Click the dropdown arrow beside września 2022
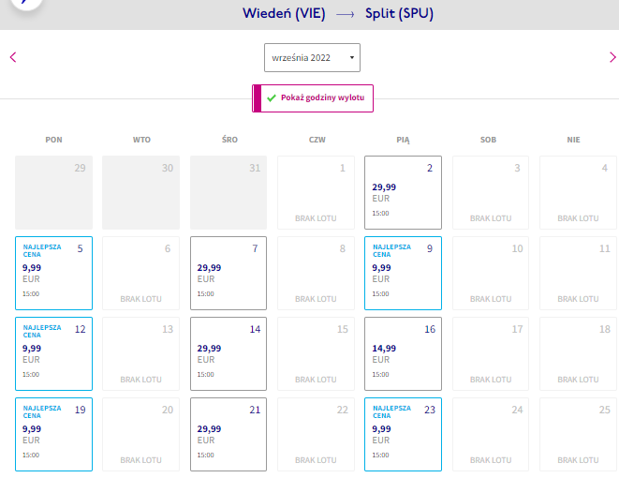This screenshot has width=619, height=478. [352, 58]
